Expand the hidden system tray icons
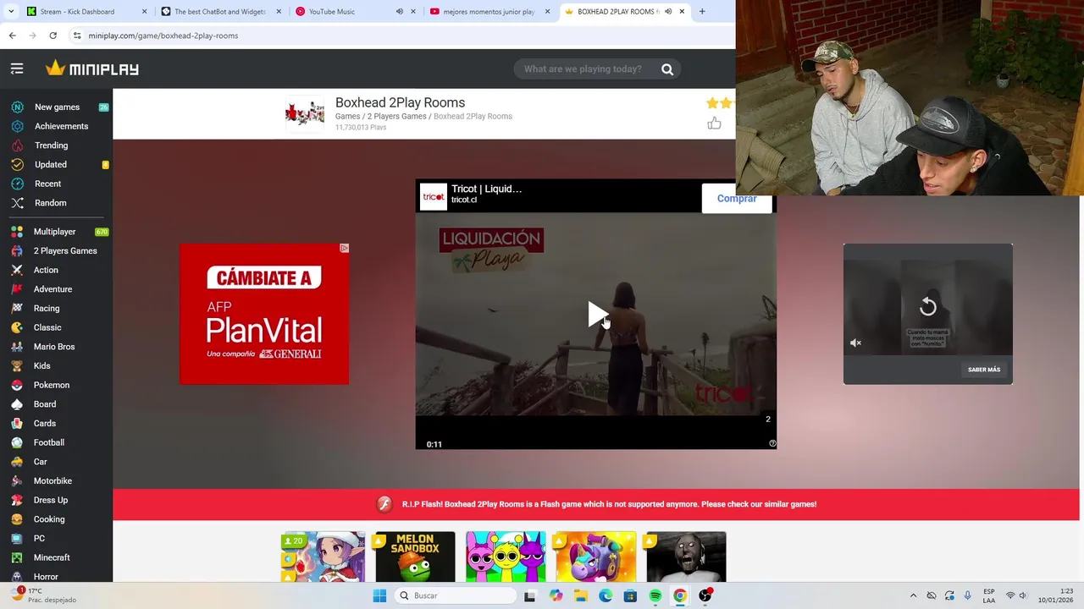1084x609 pixels. click(x=913, y=595)
